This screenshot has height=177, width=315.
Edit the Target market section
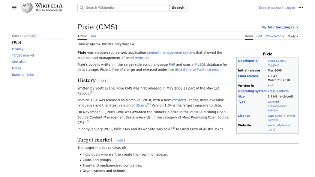click(120, 140)
